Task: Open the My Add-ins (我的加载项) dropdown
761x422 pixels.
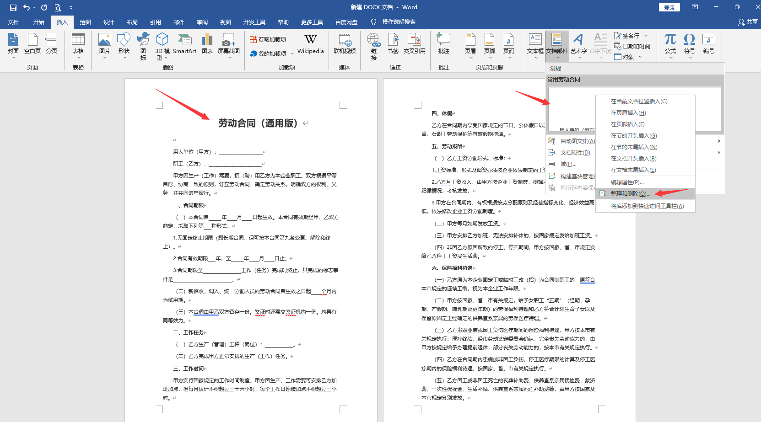Action: [x=292, y=54]
